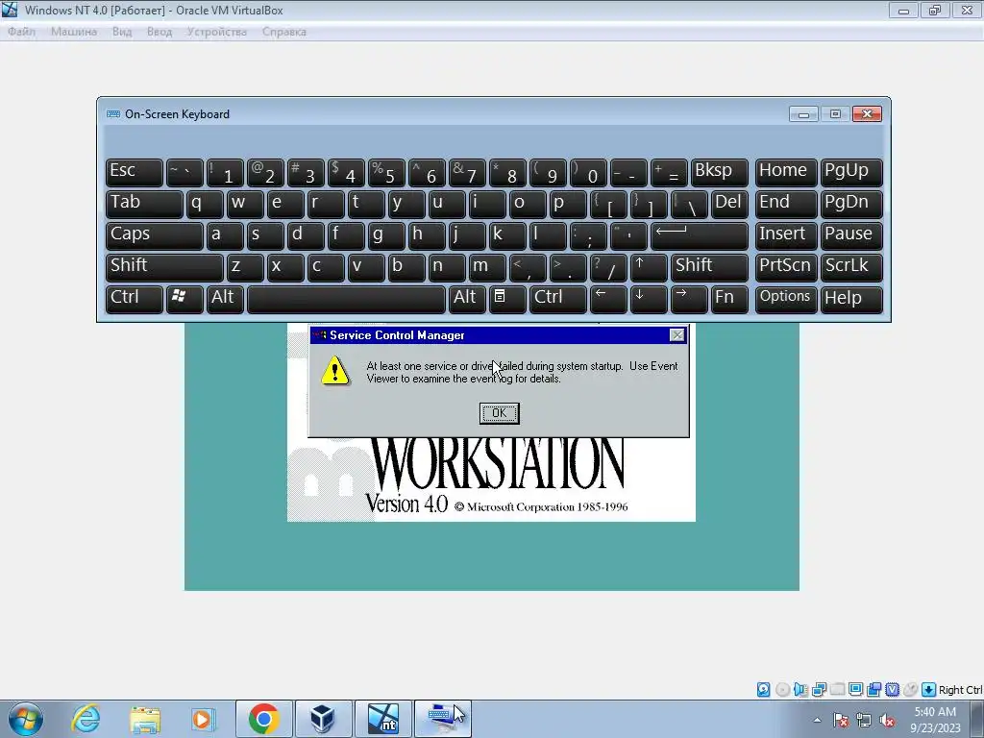Click the Del key on On-Screen Keyboard
The image size is (984, 738).
click(729, 204)
